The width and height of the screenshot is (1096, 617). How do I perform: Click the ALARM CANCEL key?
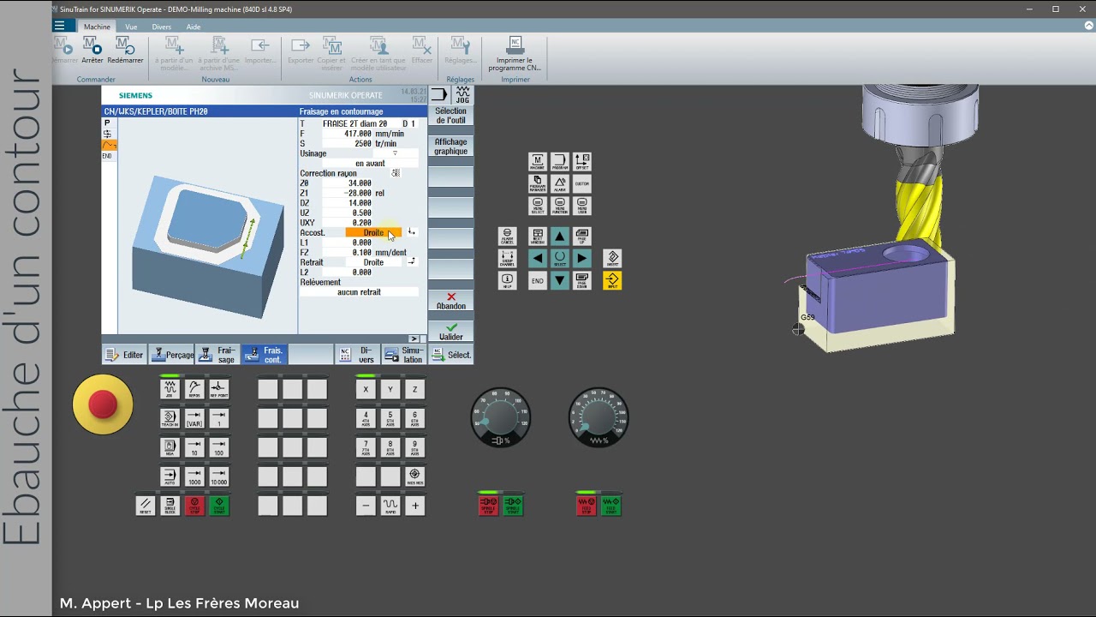tap(508, 236)
